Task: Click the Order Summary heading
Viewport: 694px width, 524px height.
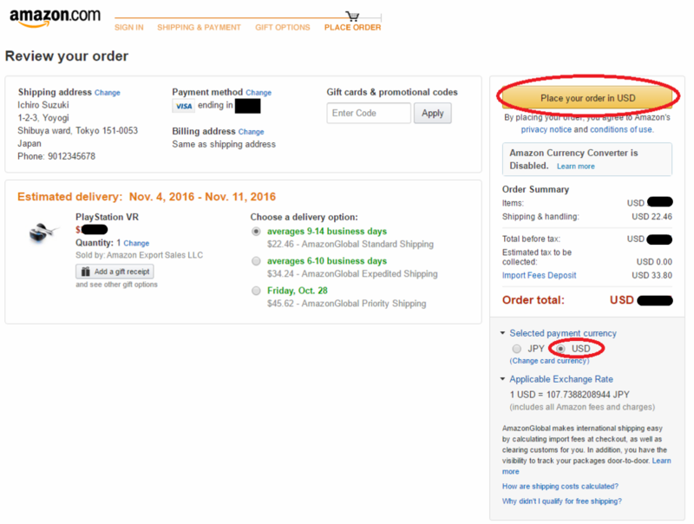Action: point(535,189)
